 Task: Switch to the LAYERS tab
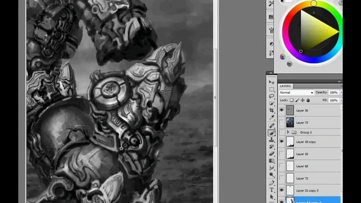(x=285, y=86)
